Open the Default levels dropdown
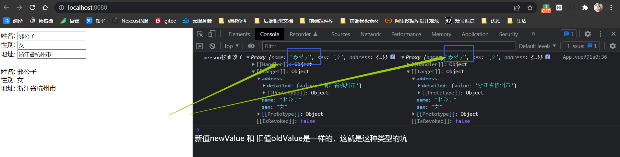The image size is (620, 157). tap(537, 46)
